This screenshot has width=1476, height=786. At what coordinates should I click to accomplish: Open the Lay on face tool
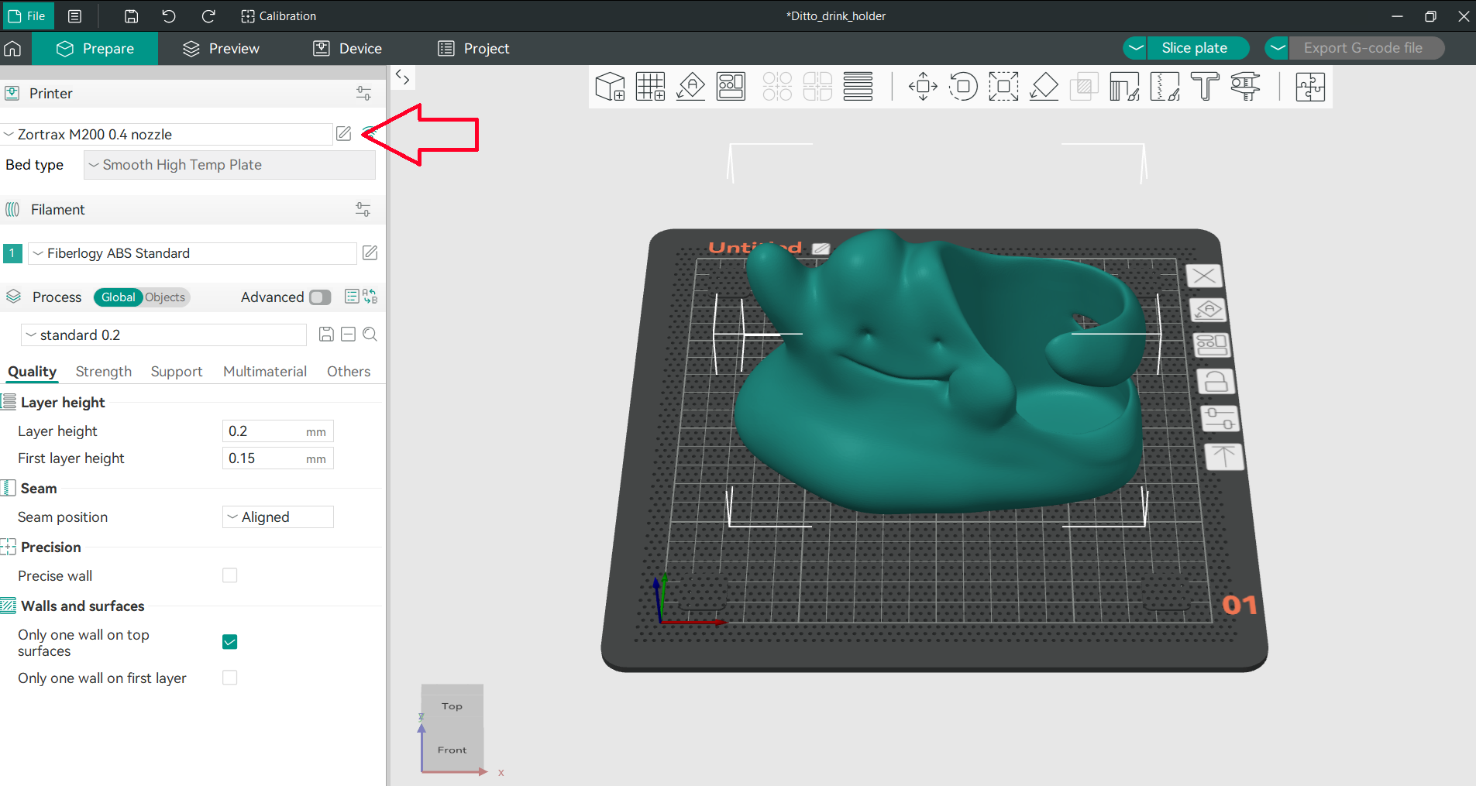tap(1044, 87)
